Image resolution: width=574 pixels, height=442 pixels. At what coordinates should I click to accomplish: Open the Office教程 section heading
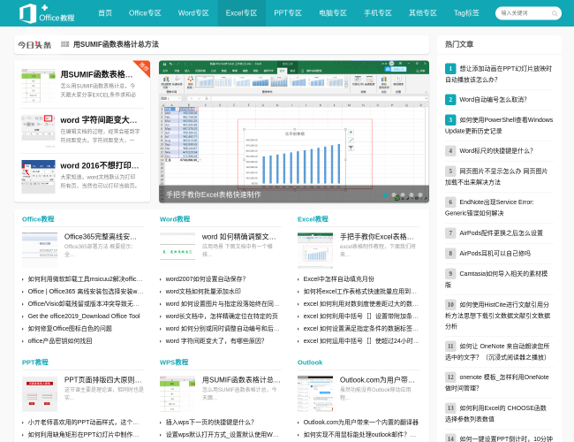[x=38, y=219]
